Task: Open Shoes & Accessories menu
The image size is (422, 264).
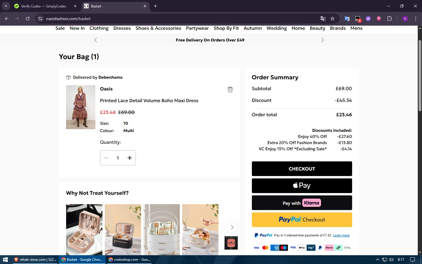Action: pos(158,28)
